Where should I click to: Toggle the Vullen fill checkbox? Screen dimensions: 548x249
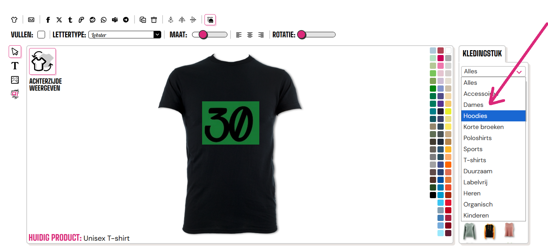41,35
